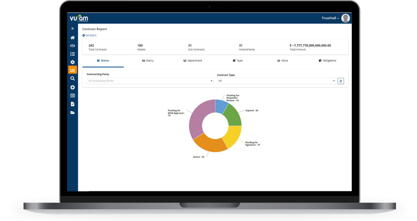Click the 'Pending for MOA Approval - 74' label
The image size is (417, 221).
coord(176,113)
